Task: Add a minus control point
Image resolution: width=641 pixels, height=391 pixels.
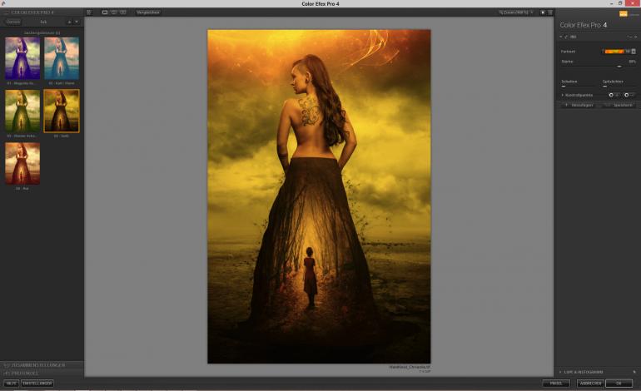Action: [x=629, y=95]
